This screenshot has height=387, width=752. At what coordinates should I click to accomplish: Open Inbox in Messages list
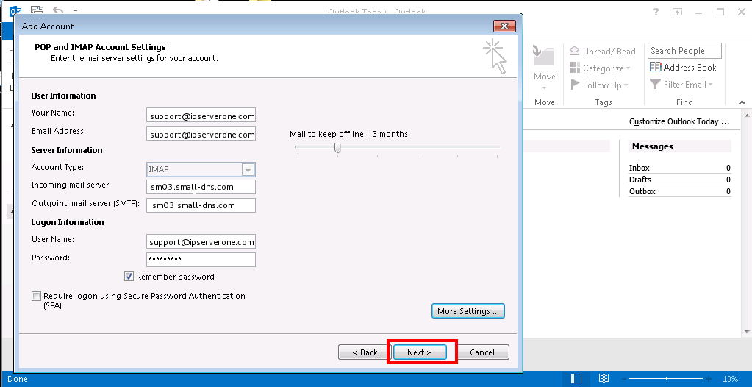coord(679,168)
